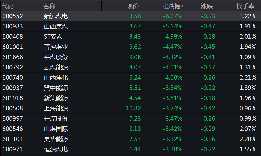Screen dimensions: 261x156
Task: Select 新集能源 stock
Action: click(x=131, y=98)
